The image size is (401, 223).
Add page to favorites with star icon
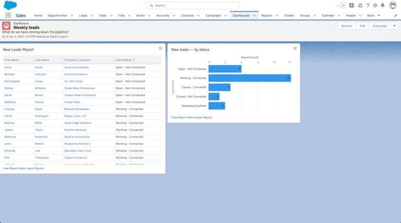pyautogui.click(x=338, y=5)
